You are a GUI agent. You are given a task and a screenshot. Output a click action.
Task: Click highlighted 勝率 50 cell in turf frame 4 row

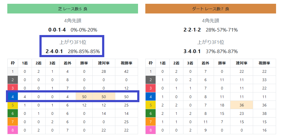[x=84, y=96]
